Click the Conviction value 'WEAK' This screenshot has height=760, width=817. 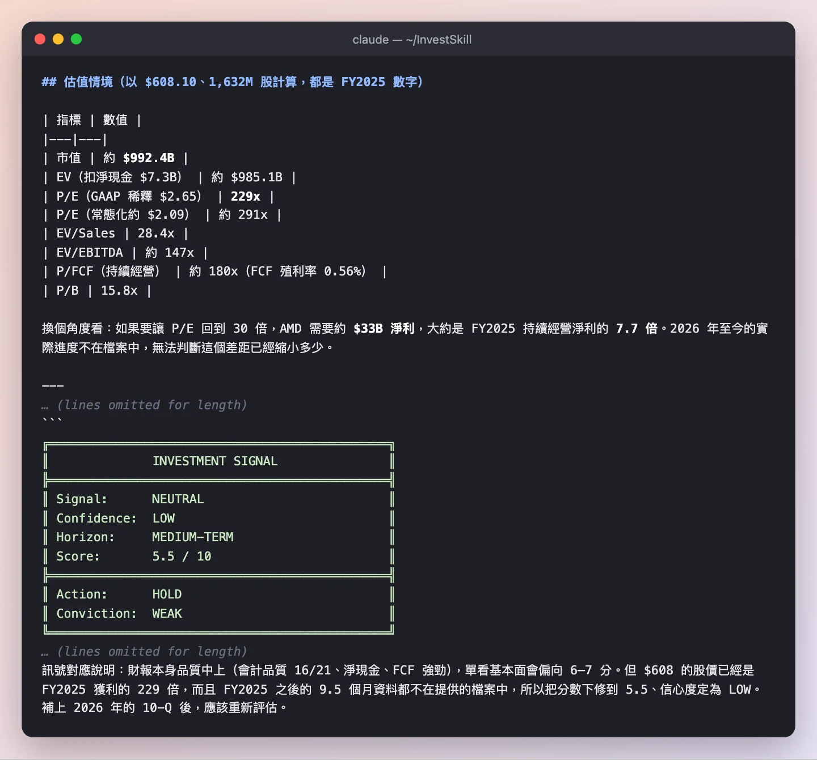167,614
